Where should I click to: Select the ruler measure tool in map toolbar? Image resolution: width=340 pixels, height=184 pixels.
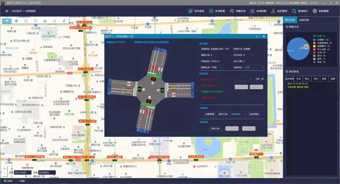(64, 21)
